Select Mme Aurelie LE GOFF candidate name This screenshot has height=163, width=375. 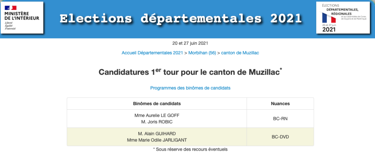pyautogui.click(x=157, y=115)
